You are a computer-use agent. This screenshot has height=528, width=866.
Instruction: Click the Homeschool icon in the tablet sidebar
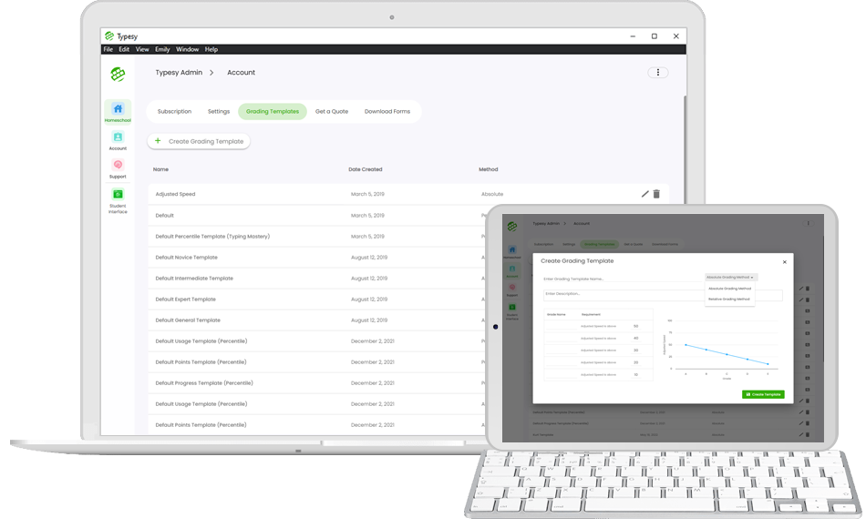coord(512,251)
